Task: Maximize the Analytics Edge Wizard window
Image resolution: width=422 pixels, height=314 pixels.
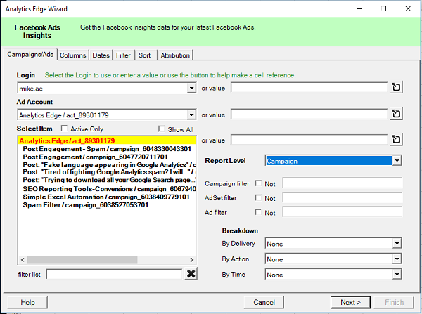Action: (383, 8)
